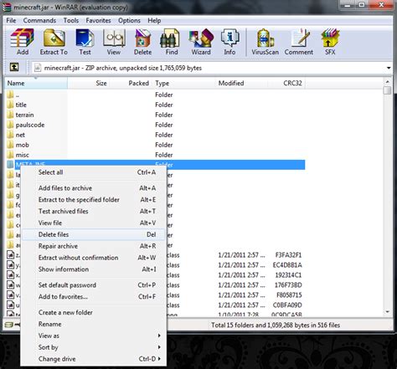This screenshot has width=397, height=369.
Task: Open the File menu
Action: tap(11, 20)
